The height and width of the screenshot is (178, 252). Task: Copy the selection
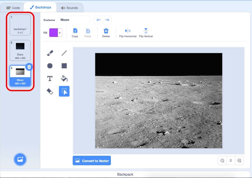point(75,33)
